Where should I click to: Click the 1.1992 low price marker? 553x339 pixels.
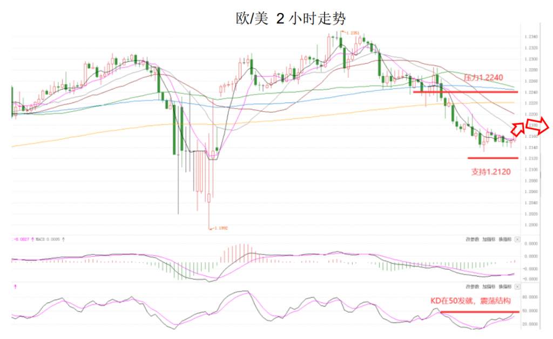coord(221,228)
